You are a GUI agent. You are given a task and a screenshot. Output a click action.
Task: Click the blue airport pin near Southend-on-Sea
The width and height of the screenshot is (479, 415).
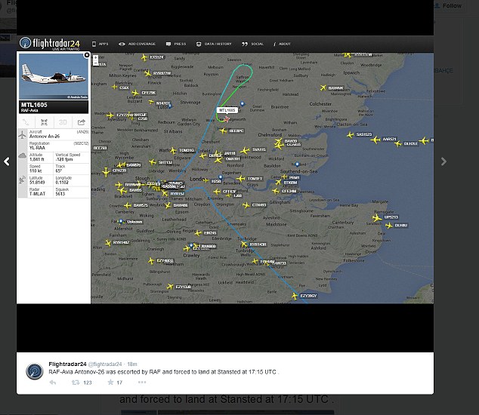pos(297,164)
